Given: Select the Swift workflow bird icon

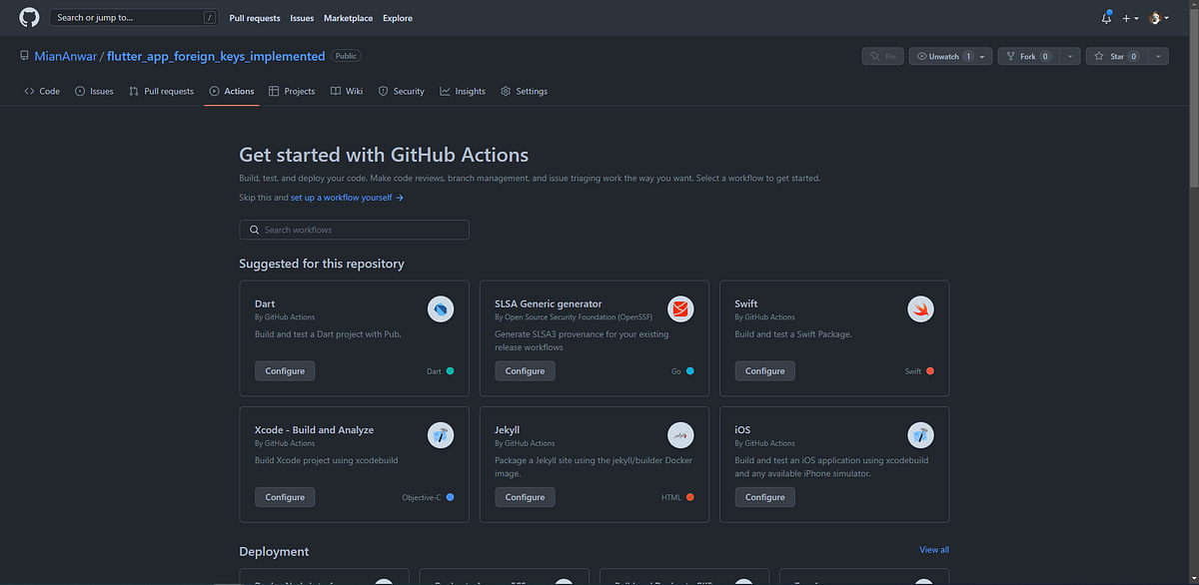Looking at the screenshot, I should [920, 308].
